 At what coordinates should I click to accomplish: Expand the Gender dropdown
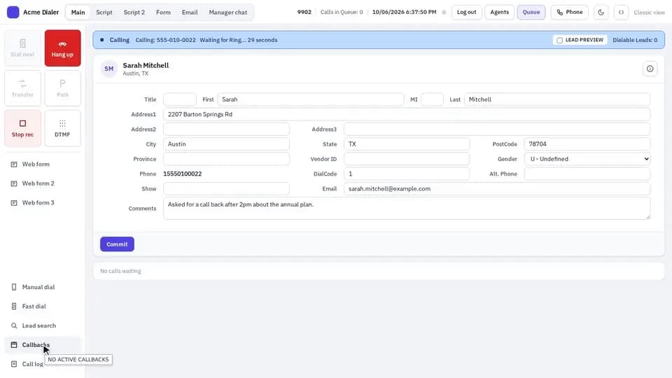click(587, 159)
